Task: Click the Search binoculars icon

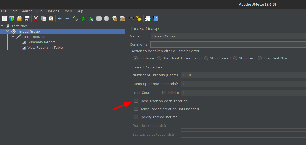Action: pyautogui.click(x=132, y=18)
